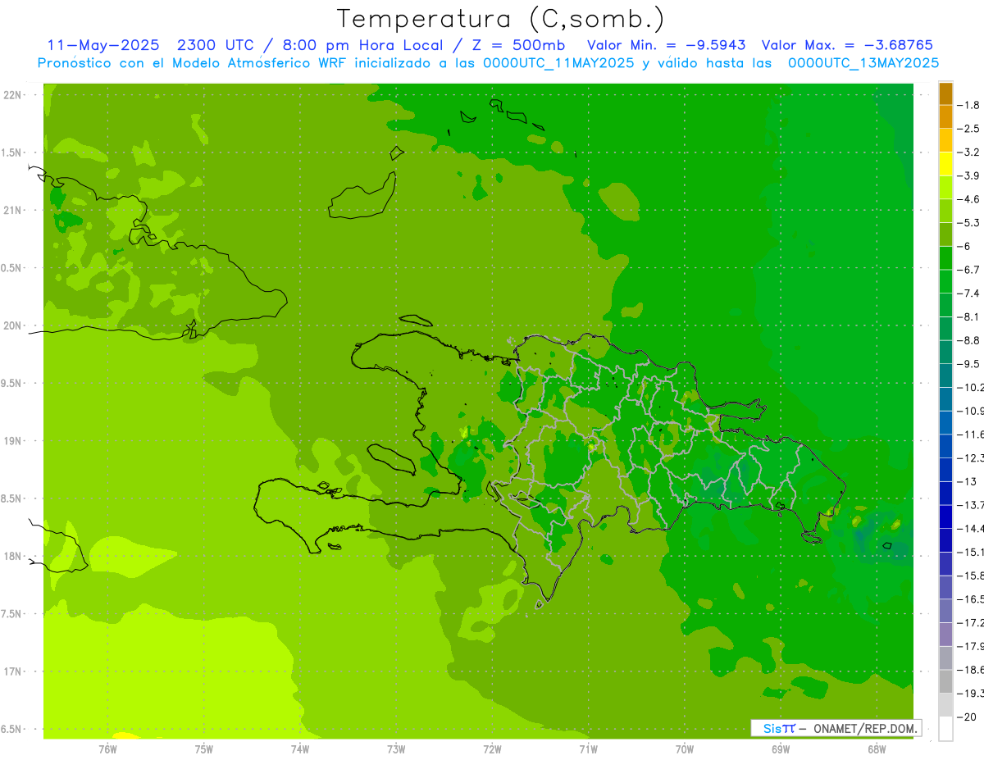Click the 20N latitude label
This screenshot has width=984, height=760.
pos(12,325)
